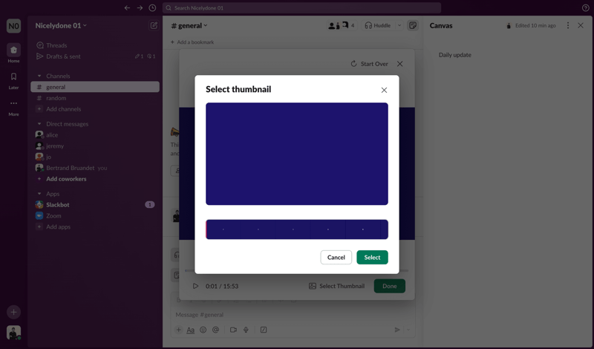Play the recorded clip

tap(195, 286)
